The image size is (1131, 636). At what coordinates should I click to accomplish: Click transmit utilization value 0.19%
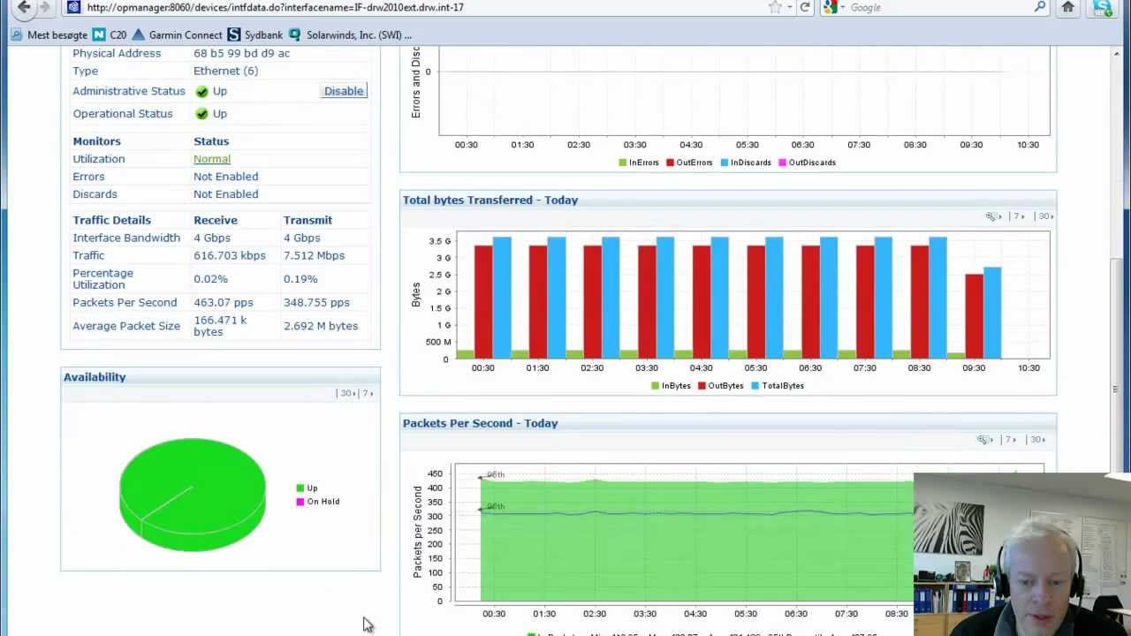(x=300, y=279)
